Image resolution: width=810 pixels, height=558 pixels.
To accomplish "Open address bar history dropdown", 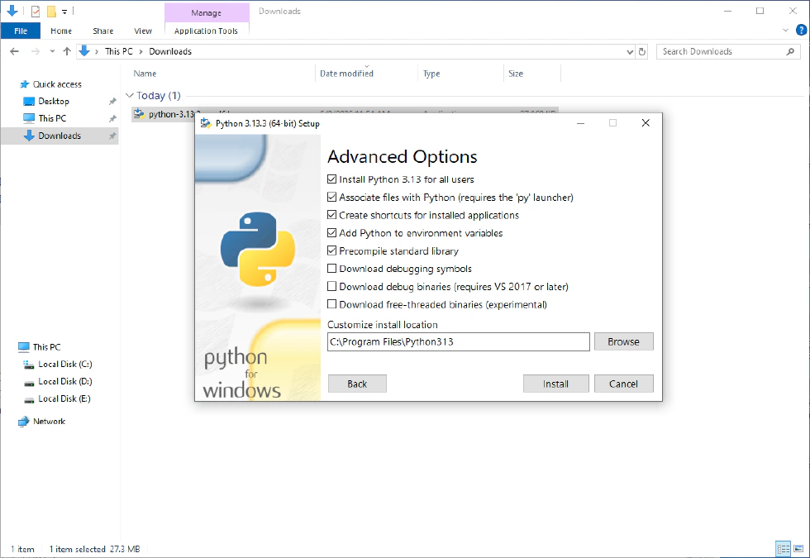I will (630, 51).
